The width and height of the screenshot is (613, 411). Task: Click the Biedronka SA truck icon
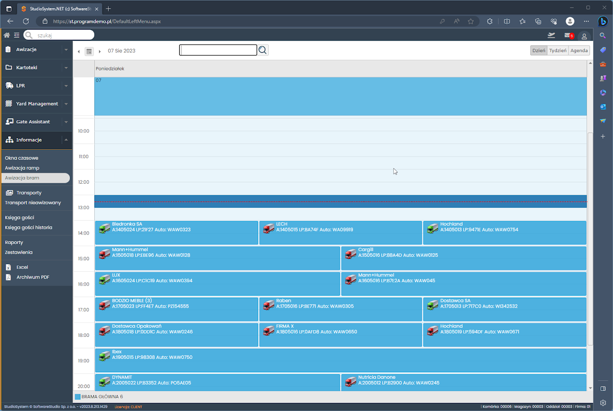tap(104, 229)
